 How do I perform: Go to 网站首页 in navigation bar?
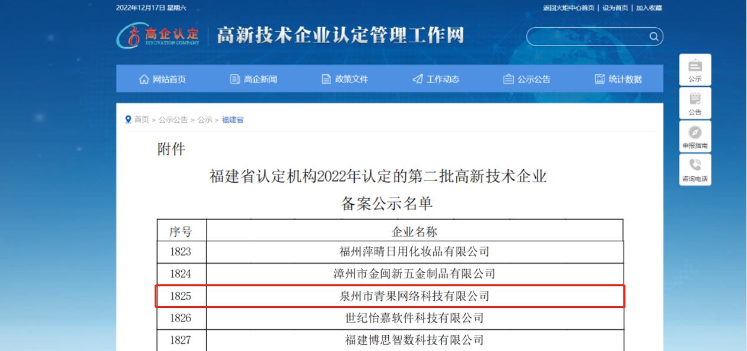click(x=162, y=79)
